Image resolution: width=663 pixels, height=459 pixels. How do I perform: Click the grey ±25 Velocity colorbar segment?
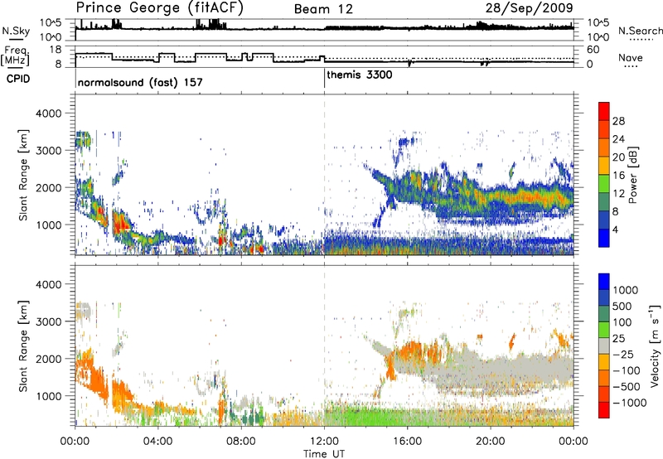[604, 345]
